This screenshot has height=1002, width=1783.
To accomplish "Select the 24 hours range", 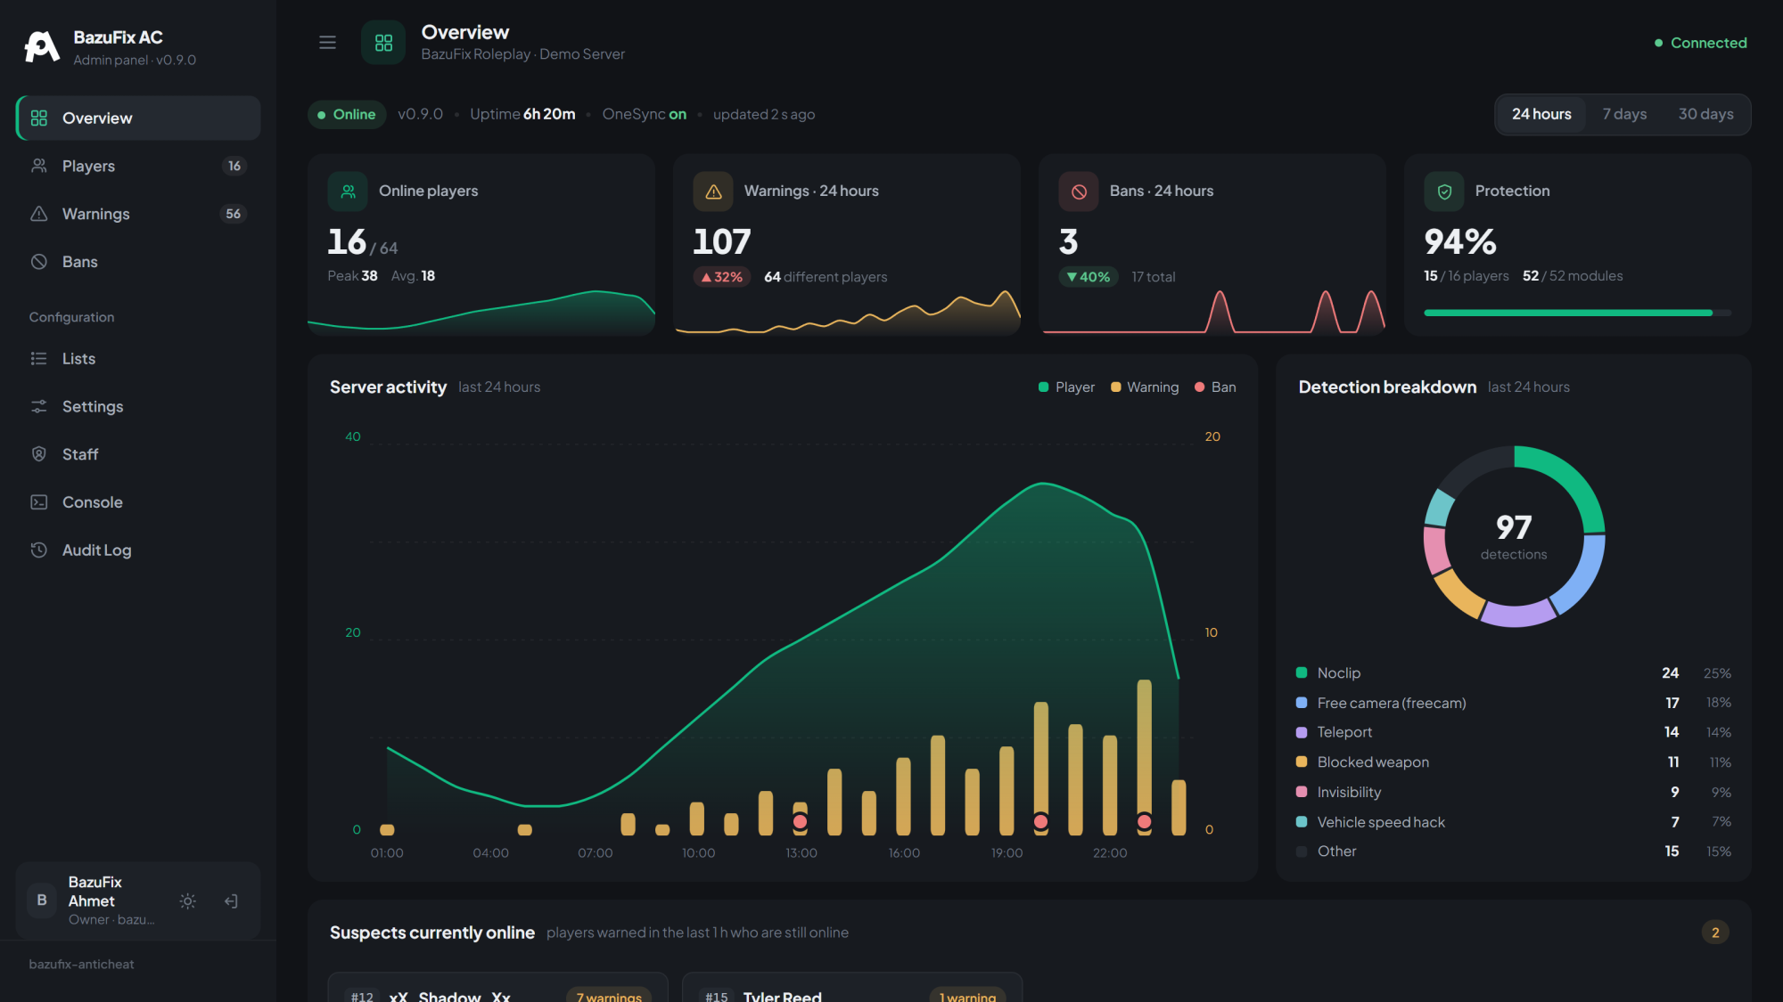I will [x=1541, y=114].
